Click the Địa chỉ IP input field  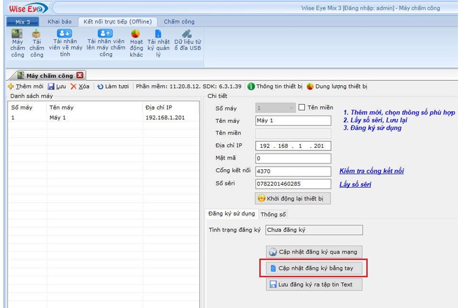coord(293,146)
